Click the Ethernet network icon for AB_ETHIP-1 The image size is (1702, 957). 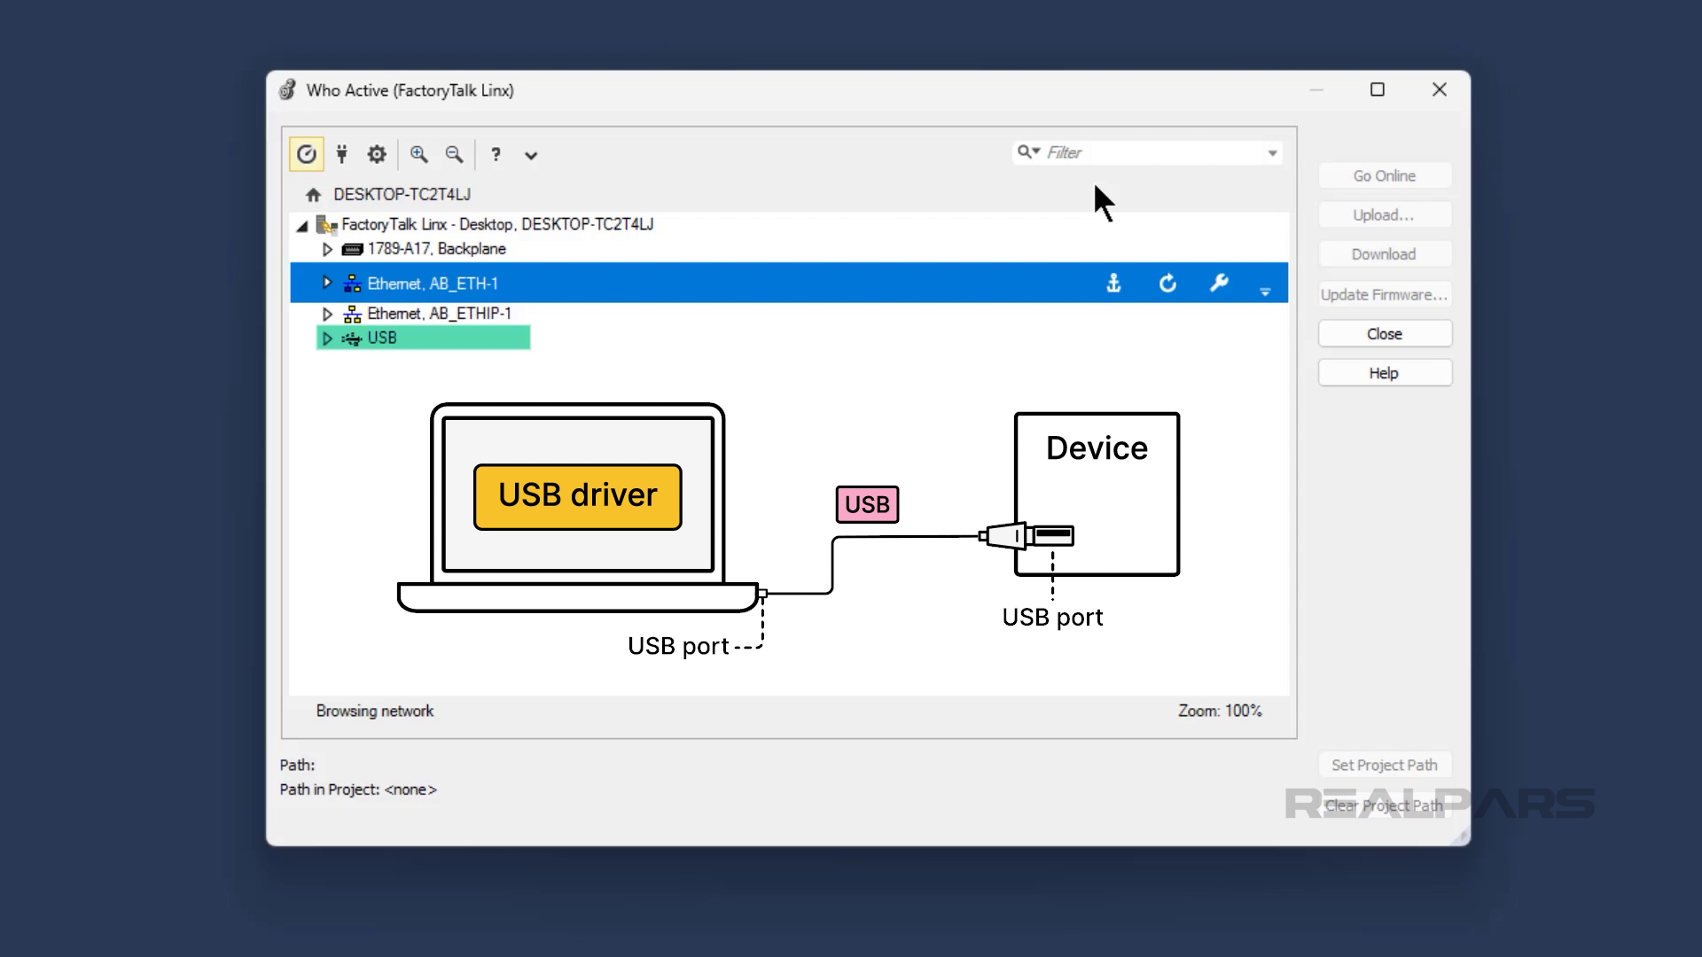pyautogui.click(x=352, y=314)
